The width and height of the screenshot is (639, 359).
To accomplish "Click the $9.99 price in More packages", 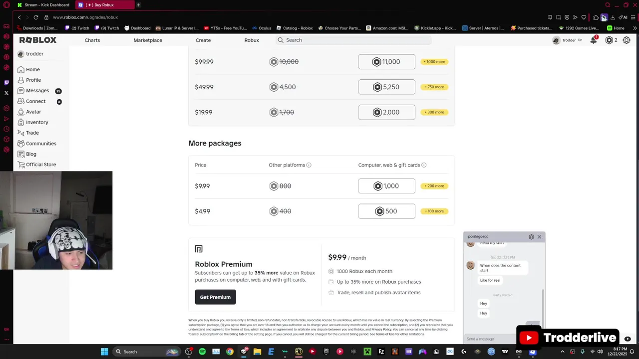I will point(202,186).
